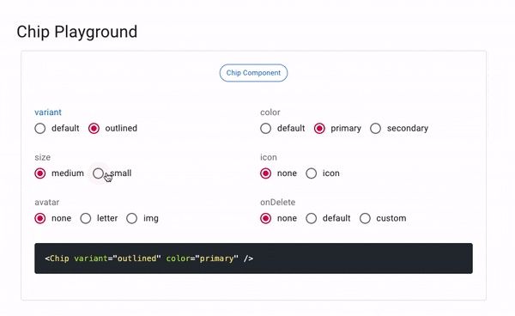
Task: Click the Chip Playground heading
Action: pos(77,32)
